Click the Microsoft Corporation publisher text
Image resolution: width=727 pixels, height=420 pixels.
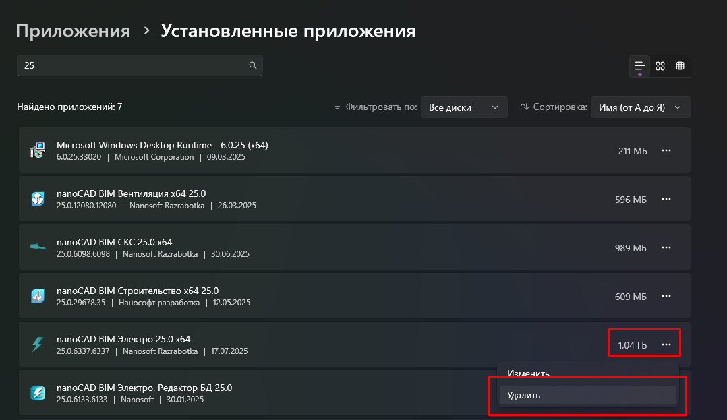click(x=154, y=157)
